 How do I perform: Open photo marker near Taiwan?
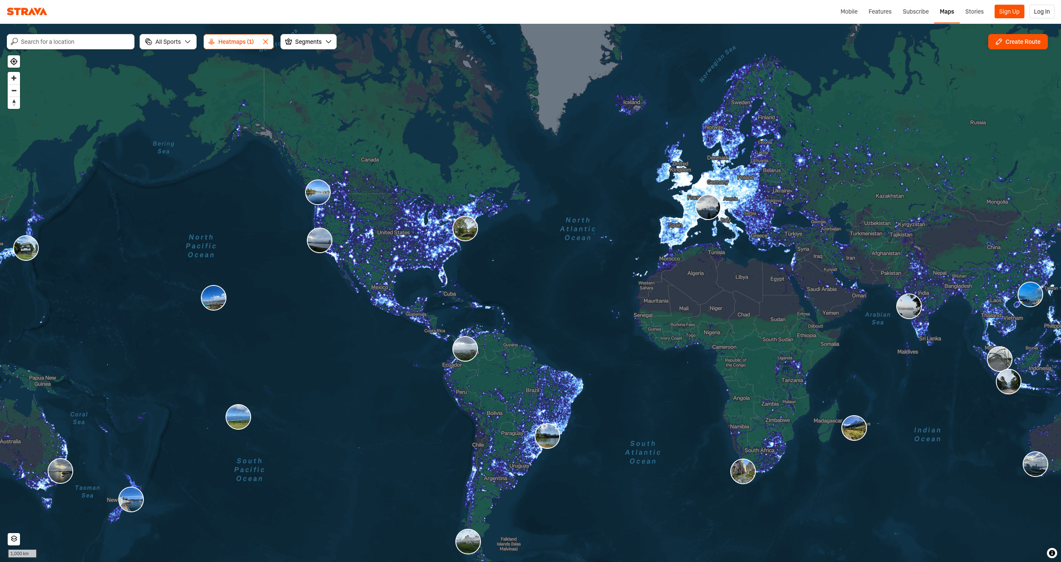pos(1030,294)
